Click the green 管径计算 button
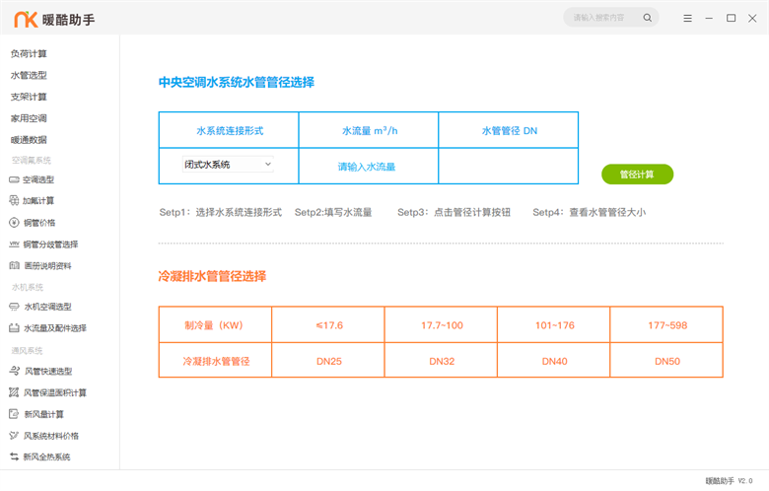 [x=637, y=175]
